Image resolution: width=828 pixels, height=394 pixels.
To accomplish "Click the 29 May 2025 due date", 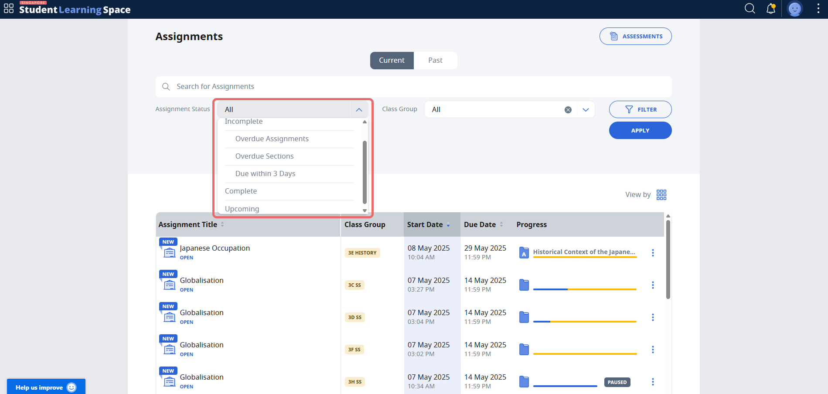I will 485,248.
